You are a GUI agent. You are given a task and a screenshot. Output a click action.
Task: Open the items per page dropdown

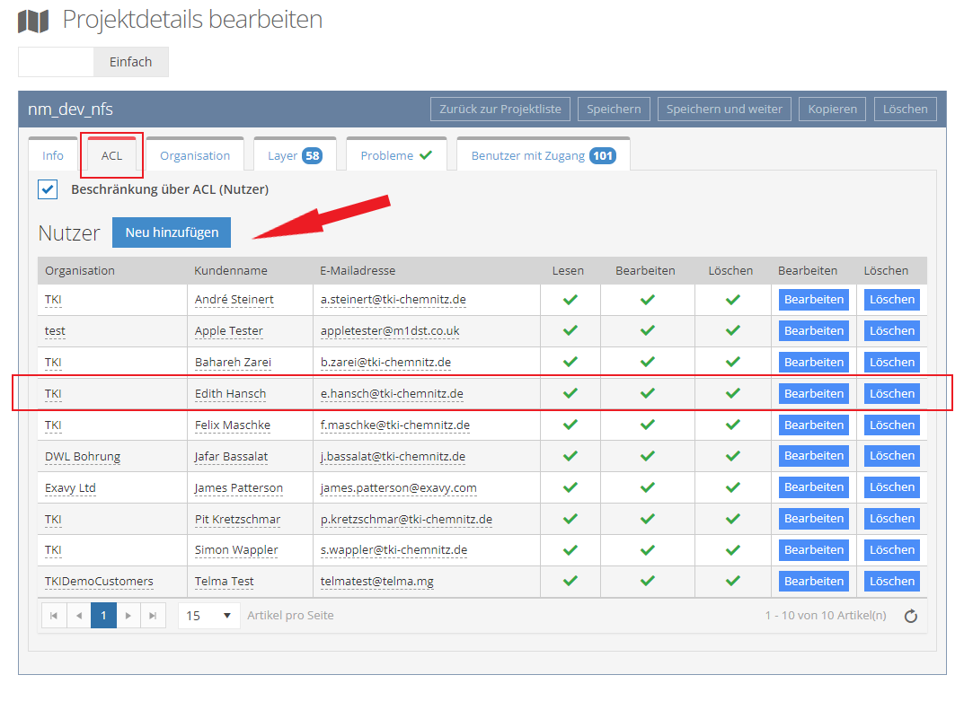pos(208,616)
